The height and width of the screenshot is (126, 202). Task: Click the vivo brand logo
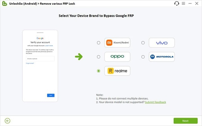[x=162, y=43]
